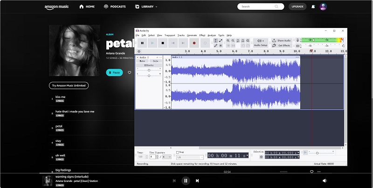Screen dimensions: 373x188
Task: Open the File menu in Audacity
Action: click(x=137, y=35)
